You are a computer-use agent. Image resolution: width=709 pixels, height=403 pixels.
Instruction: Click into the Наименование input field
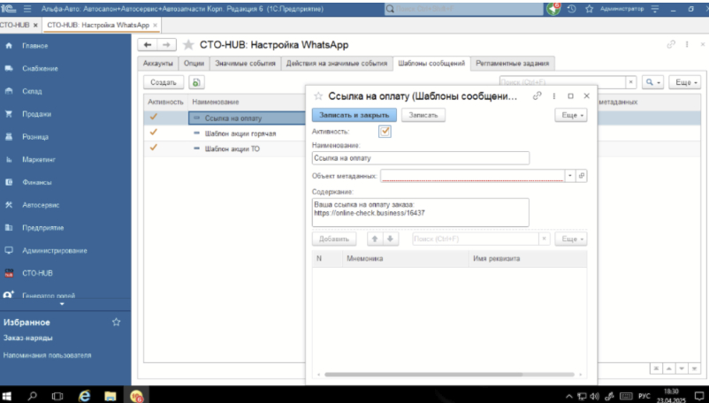point(421,158)
